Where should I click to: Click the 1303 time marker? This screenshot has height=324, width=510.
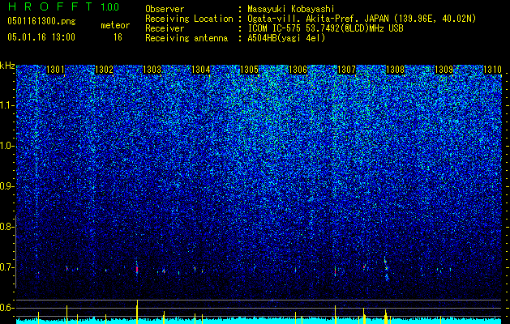pyautogui.click(x=152, y=70)
